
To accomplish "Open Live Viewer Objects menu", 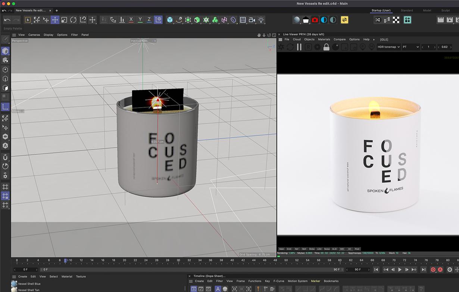I will point(309,39).
